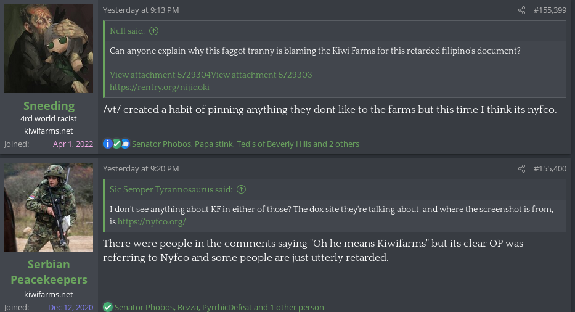
Task: Open View attachment 5729304
Action: click(x=160, y=75)
